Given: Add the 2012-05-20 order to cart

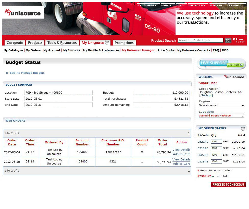Looking at the screenshot, I should 181,164.
